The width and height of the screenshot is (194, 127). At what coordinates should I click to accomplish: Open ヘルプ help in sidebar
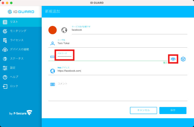point(21,77)
